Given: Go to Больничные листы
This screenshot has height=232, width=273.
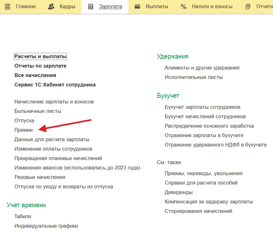Looking at the screenshot, I should click(38, 111).
